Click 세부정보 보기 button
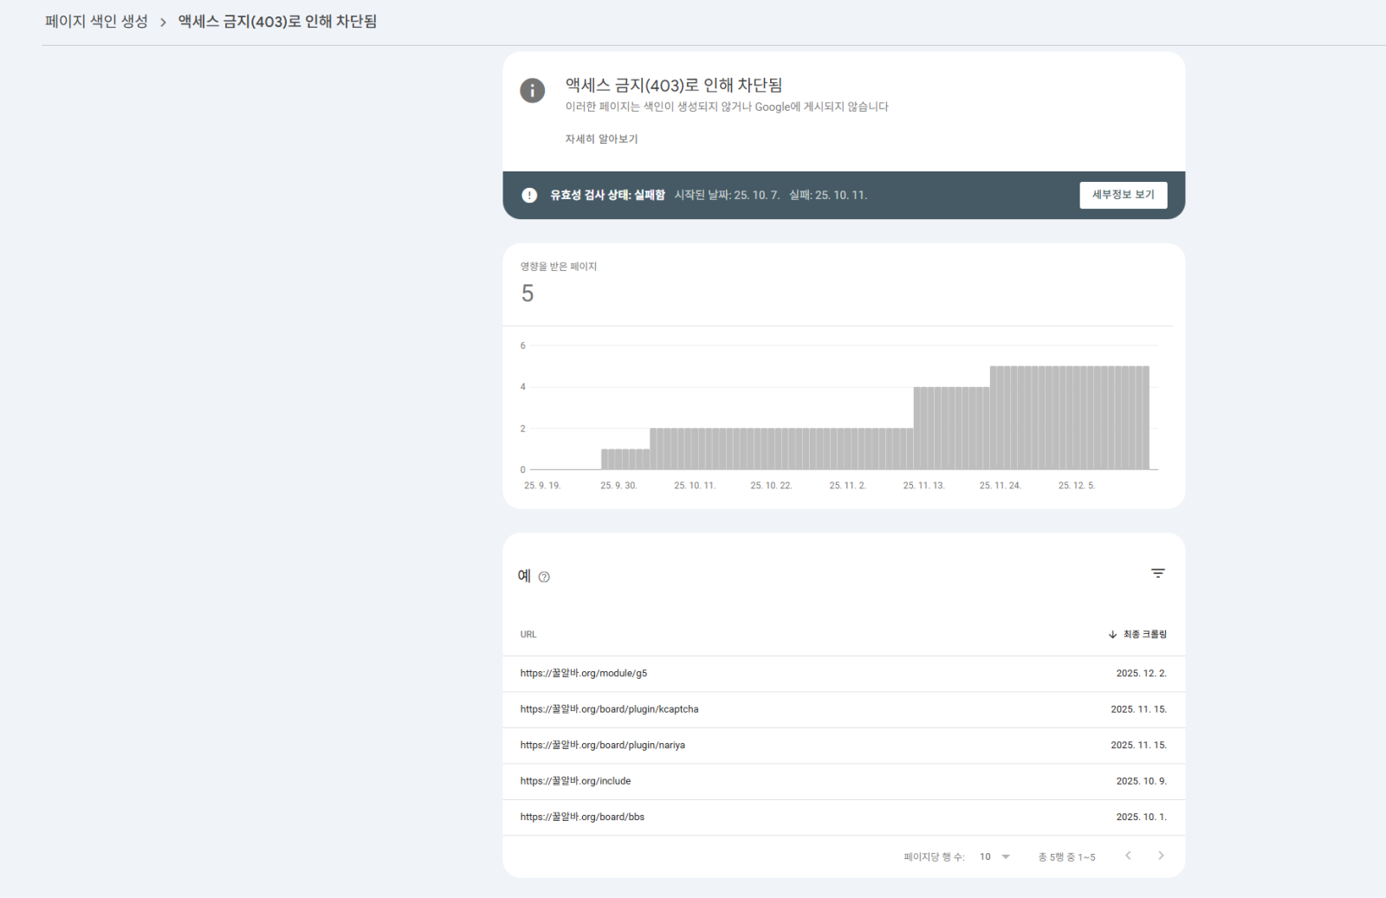The height and width of the screenshot is (898, 1386). (x=1123, y=195)
